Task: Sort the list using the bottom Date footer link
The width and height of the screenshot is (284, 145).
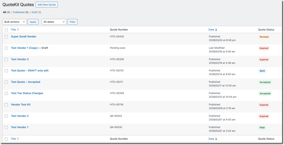Action: (x=211, y=139)
